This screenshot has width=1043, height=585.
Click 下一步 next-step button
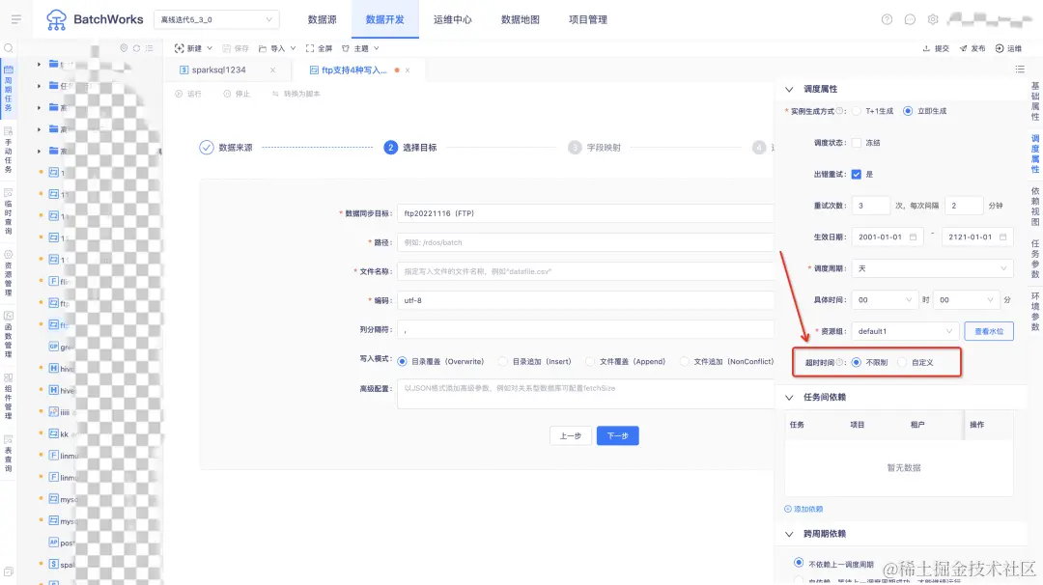617,435
